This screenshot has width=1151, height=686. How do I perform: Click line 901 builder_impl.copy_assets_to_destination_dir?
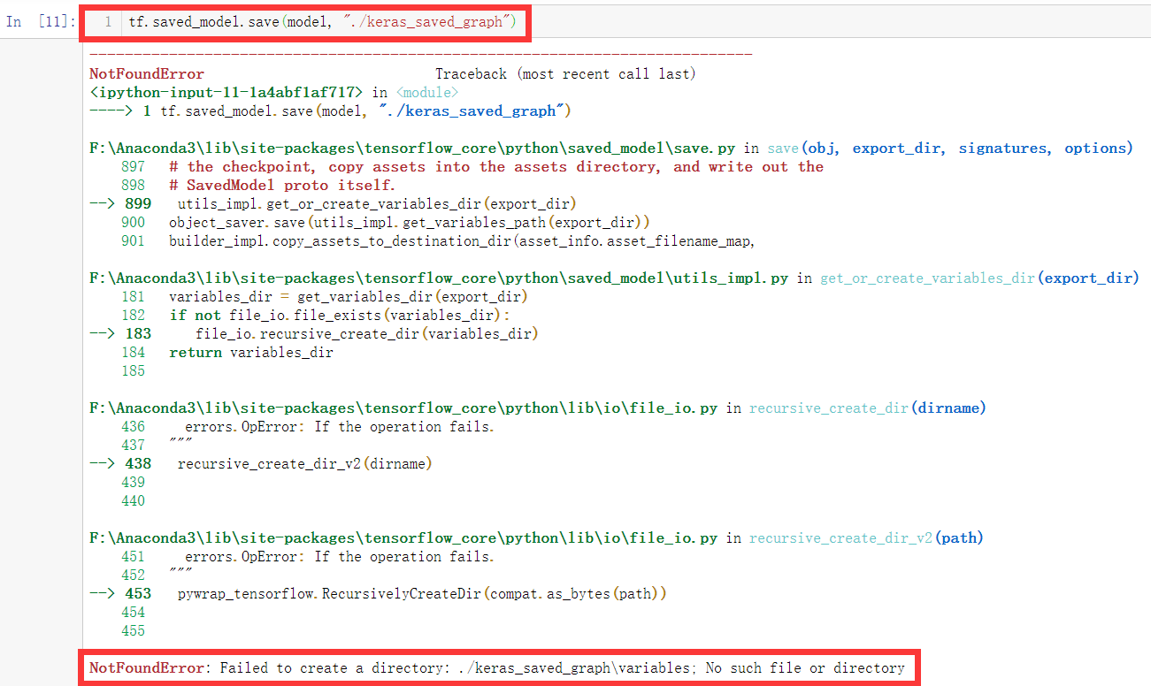point(461,240)
